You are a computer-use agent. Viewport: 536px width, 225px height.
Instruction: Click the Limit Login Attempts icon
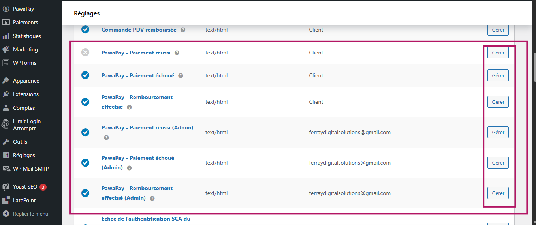6,125
